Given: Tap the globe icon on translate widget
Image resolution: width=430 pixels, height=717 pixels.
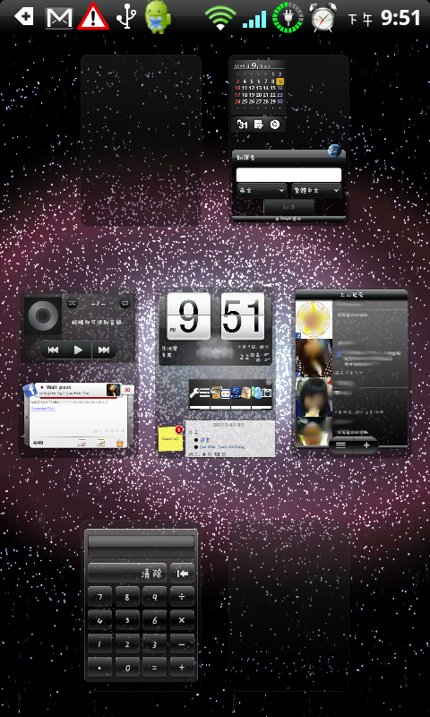Looking at the screenshot, I should pos(334,151).
